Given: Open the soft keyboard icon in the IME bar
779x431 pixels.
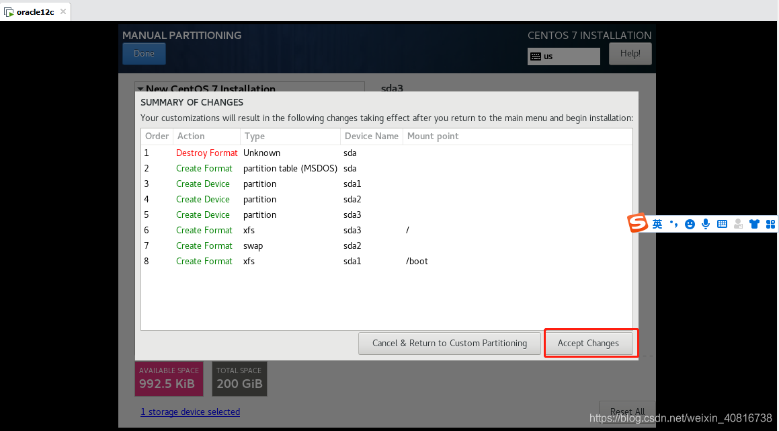Looking at the screenshot, I should coord(723,224).
